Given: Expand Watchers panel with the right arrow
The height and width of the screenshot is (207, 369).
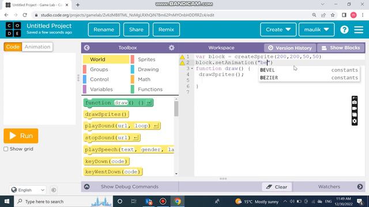Looking at the screenshot, I should (x=360, y=186).
